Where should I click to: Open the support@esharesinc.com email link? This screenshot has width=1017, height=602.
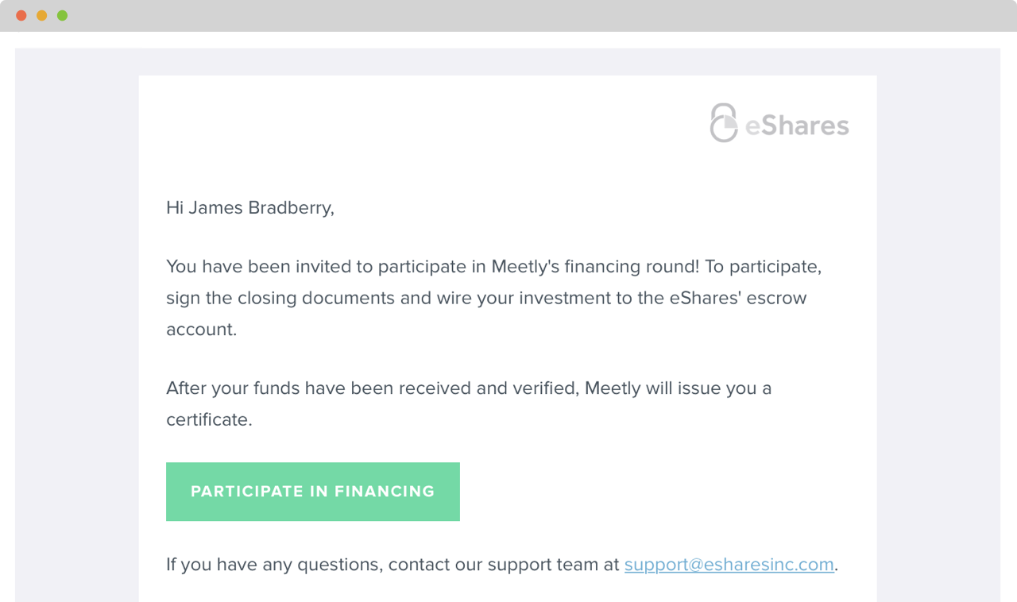tap(729, 565)
